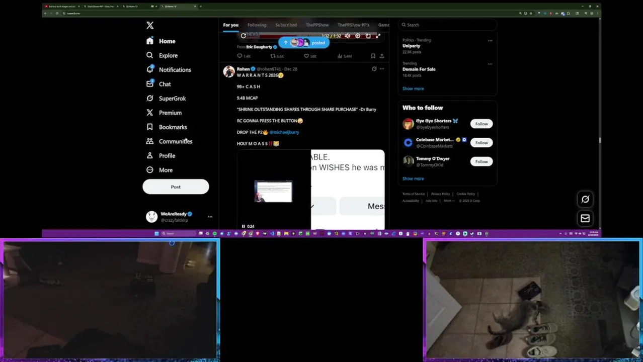Open Rohen's profile avatar
643x362 pixels.
pos(229,71)
